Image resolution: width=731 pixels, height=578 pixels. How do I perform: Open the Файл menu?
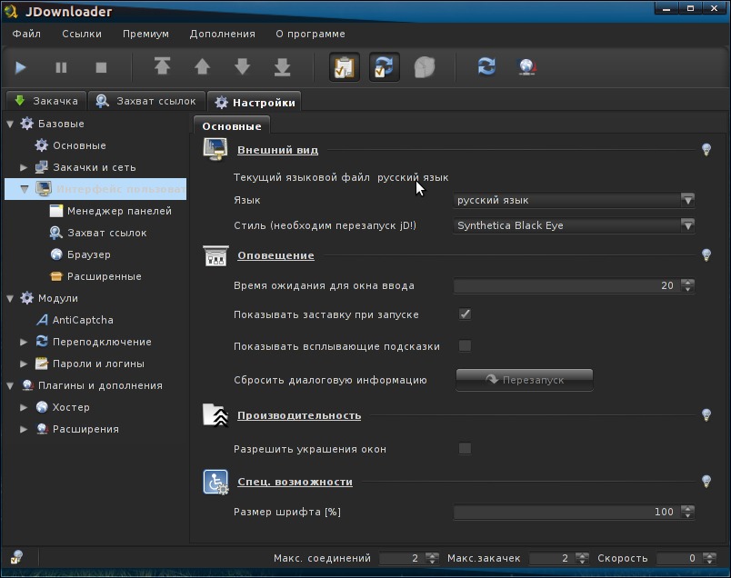[x=26, y=34]
